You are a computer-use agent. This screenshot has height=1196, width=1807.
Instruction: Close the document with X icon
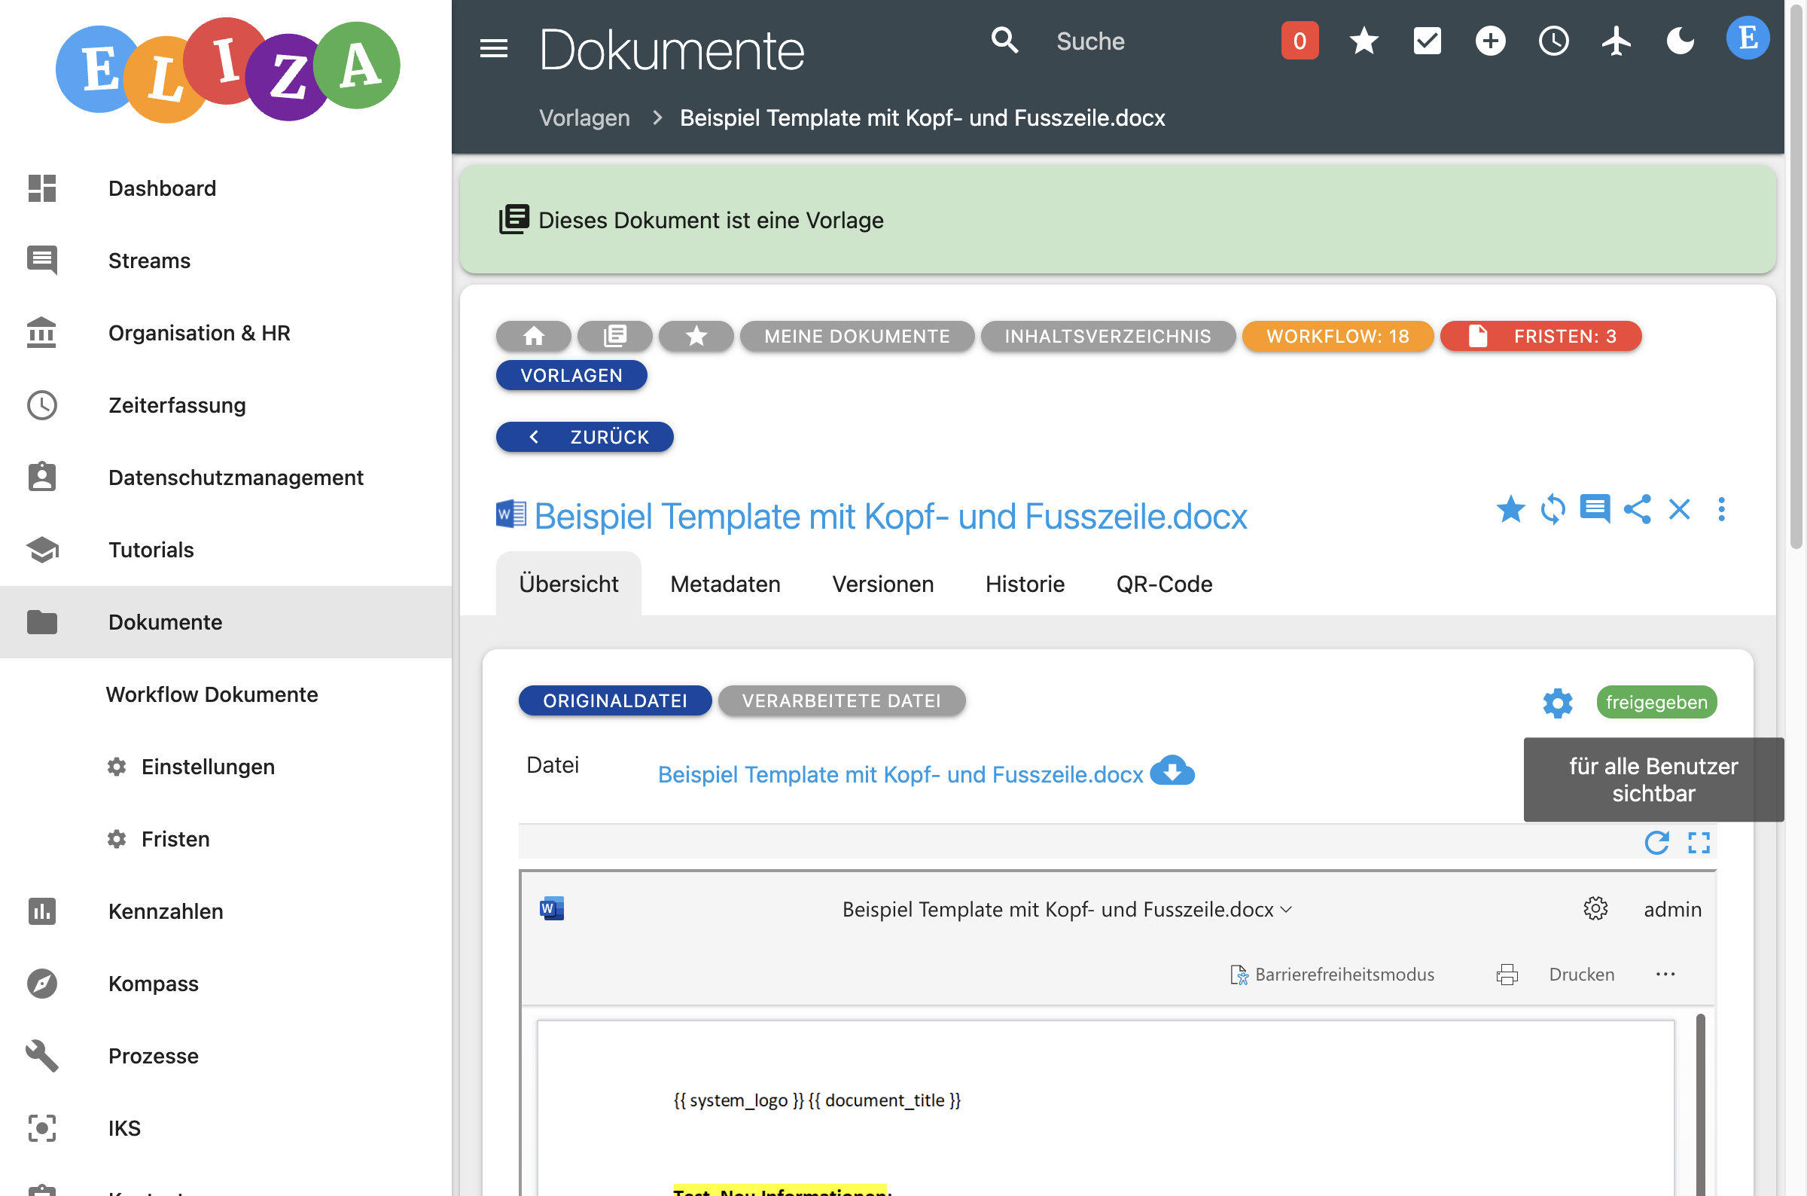(1679, 510)
